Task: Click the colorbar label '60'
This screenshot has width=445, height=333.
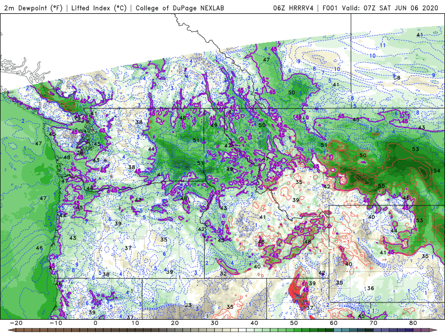Action: [x=334, y=323]
